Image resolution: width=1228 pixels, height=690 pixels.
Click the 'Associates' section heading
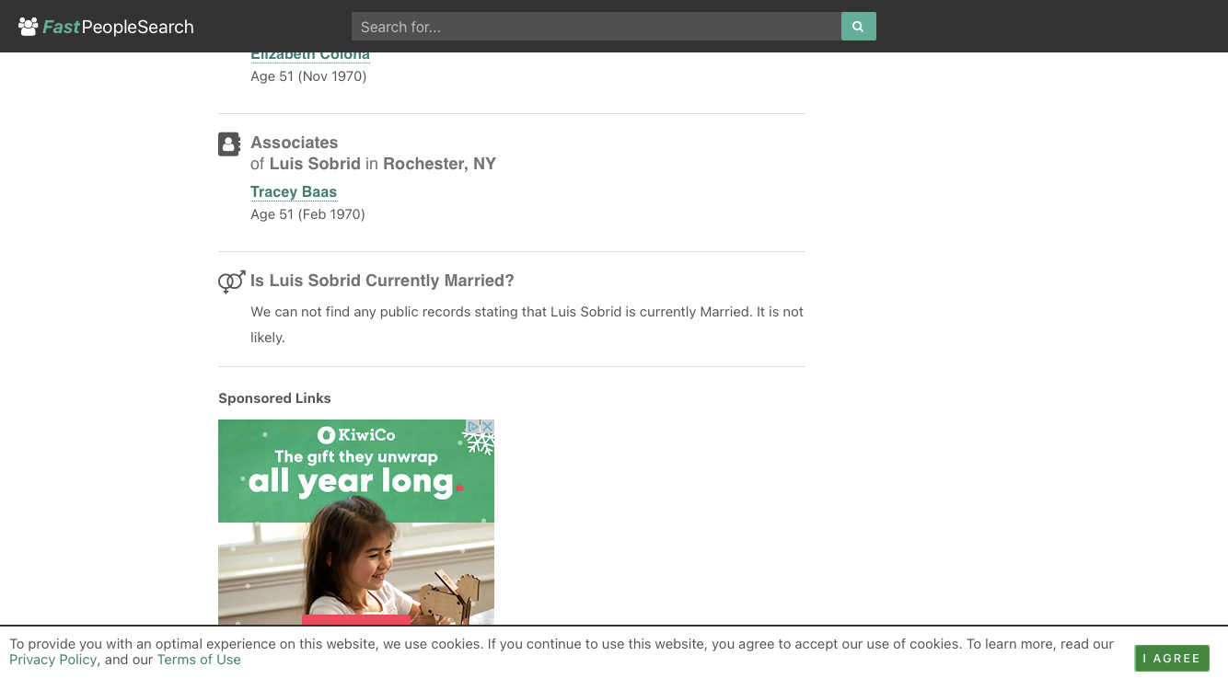point(295,143)
